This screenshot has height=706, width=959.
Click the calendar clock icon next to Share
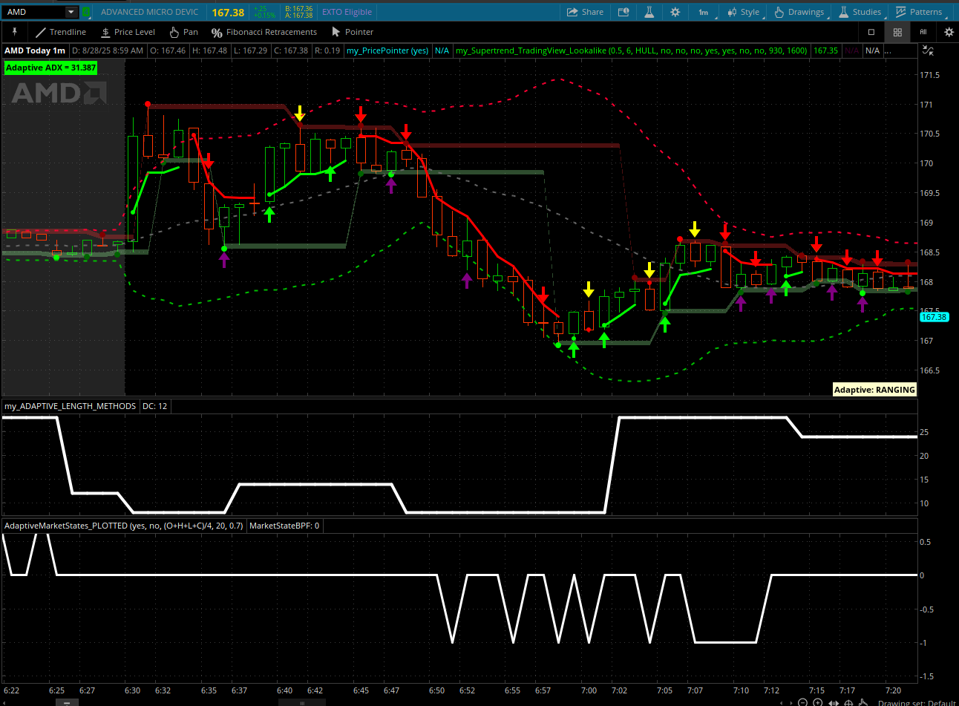[623, 12]
